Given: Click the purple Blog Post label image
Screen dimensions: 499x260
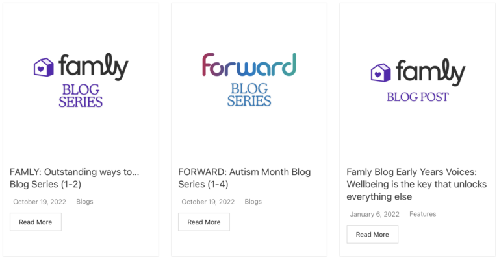Looking at the screenshot, I should click(x=418, y=97).
